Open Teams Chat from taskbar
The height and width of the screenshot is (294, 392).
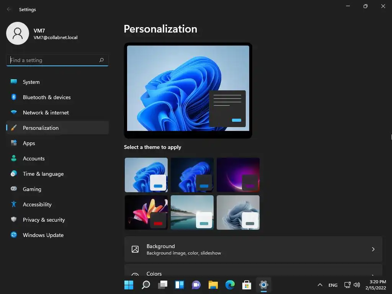[196, 285]
